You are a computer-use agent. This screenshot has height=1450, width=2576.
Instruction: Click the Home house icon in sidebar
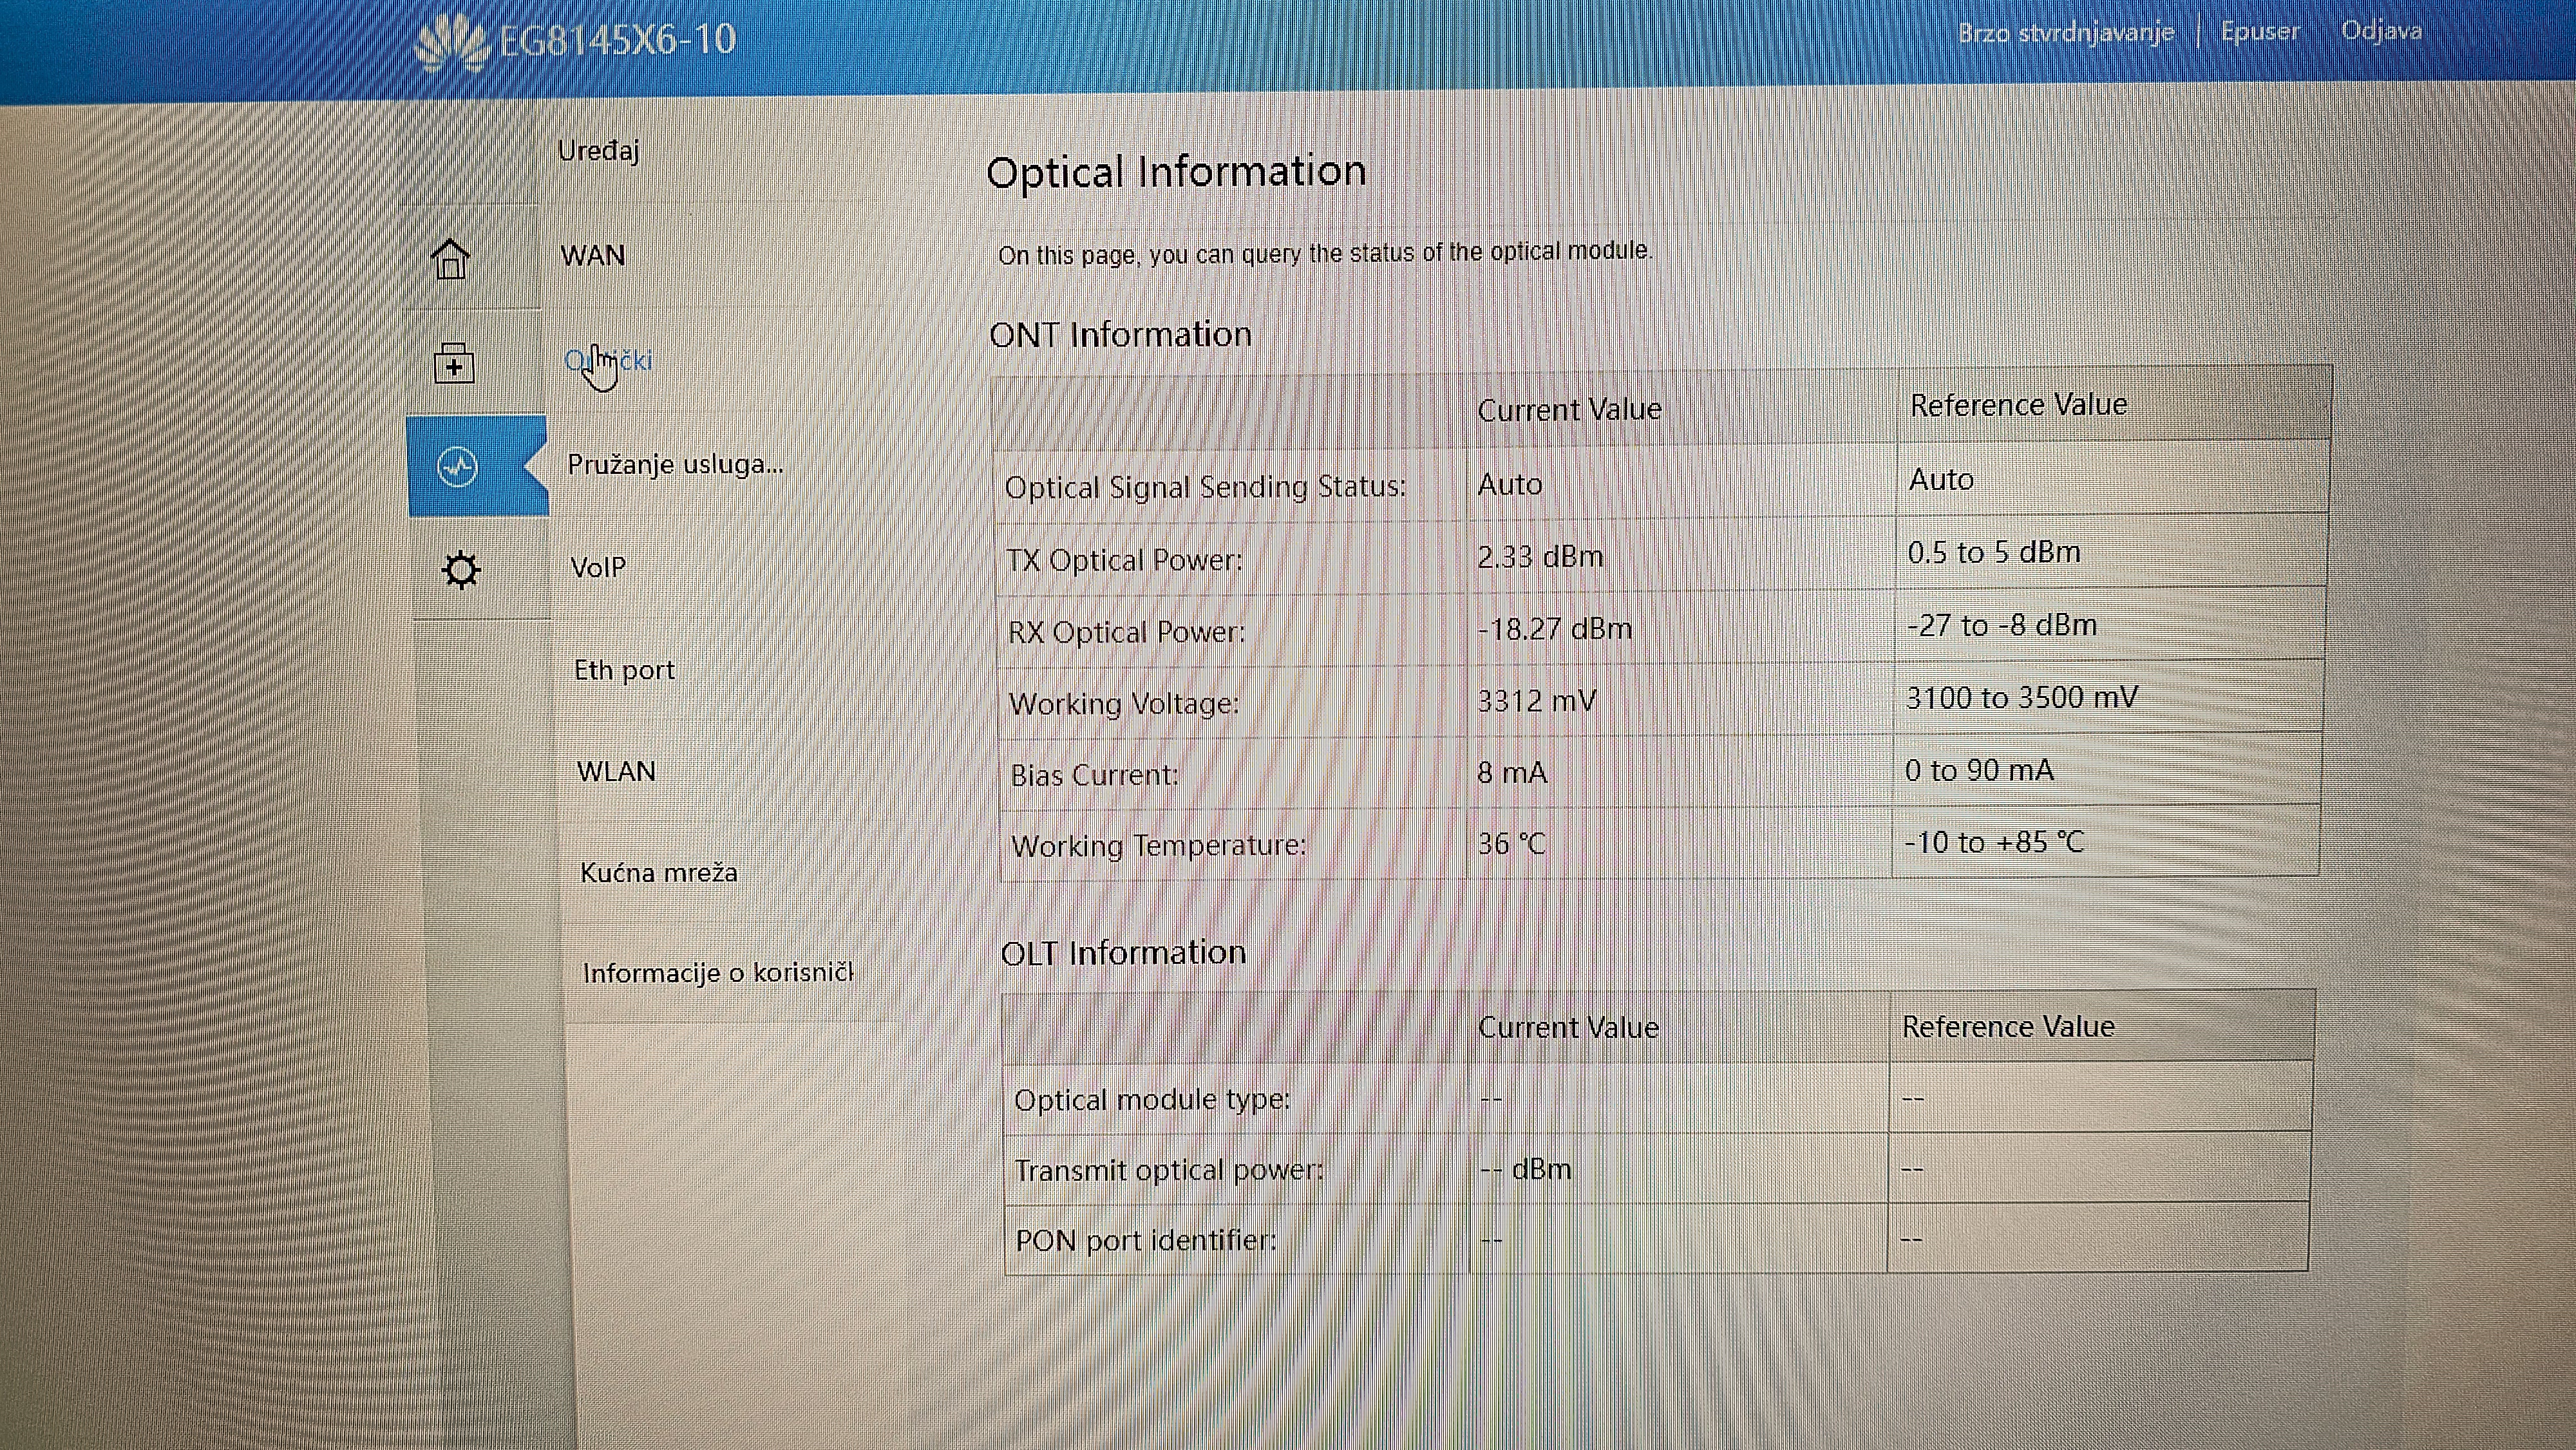click(x=451, y=260)
